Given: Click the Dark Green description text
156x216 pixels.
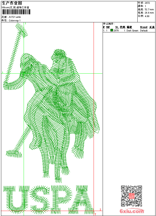Looking at the screenshot, I should click(132, 31).
